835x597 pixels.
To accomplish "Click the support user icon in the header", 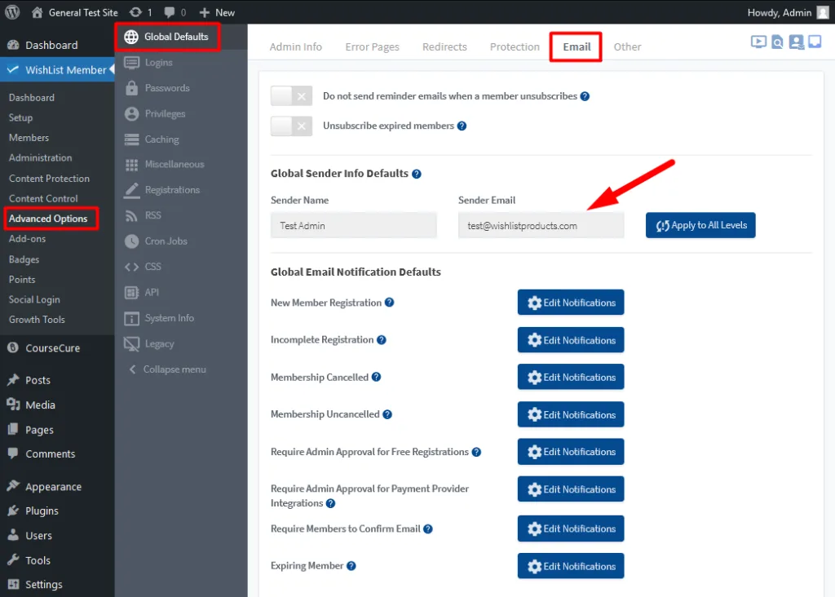I will point(796,42).
